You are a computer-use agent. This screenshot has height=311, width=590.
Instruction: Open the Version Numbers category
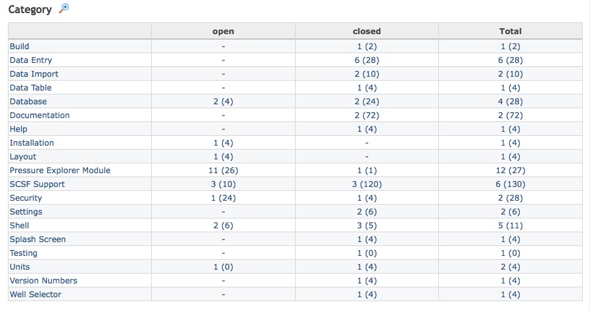tap(43, 281)
